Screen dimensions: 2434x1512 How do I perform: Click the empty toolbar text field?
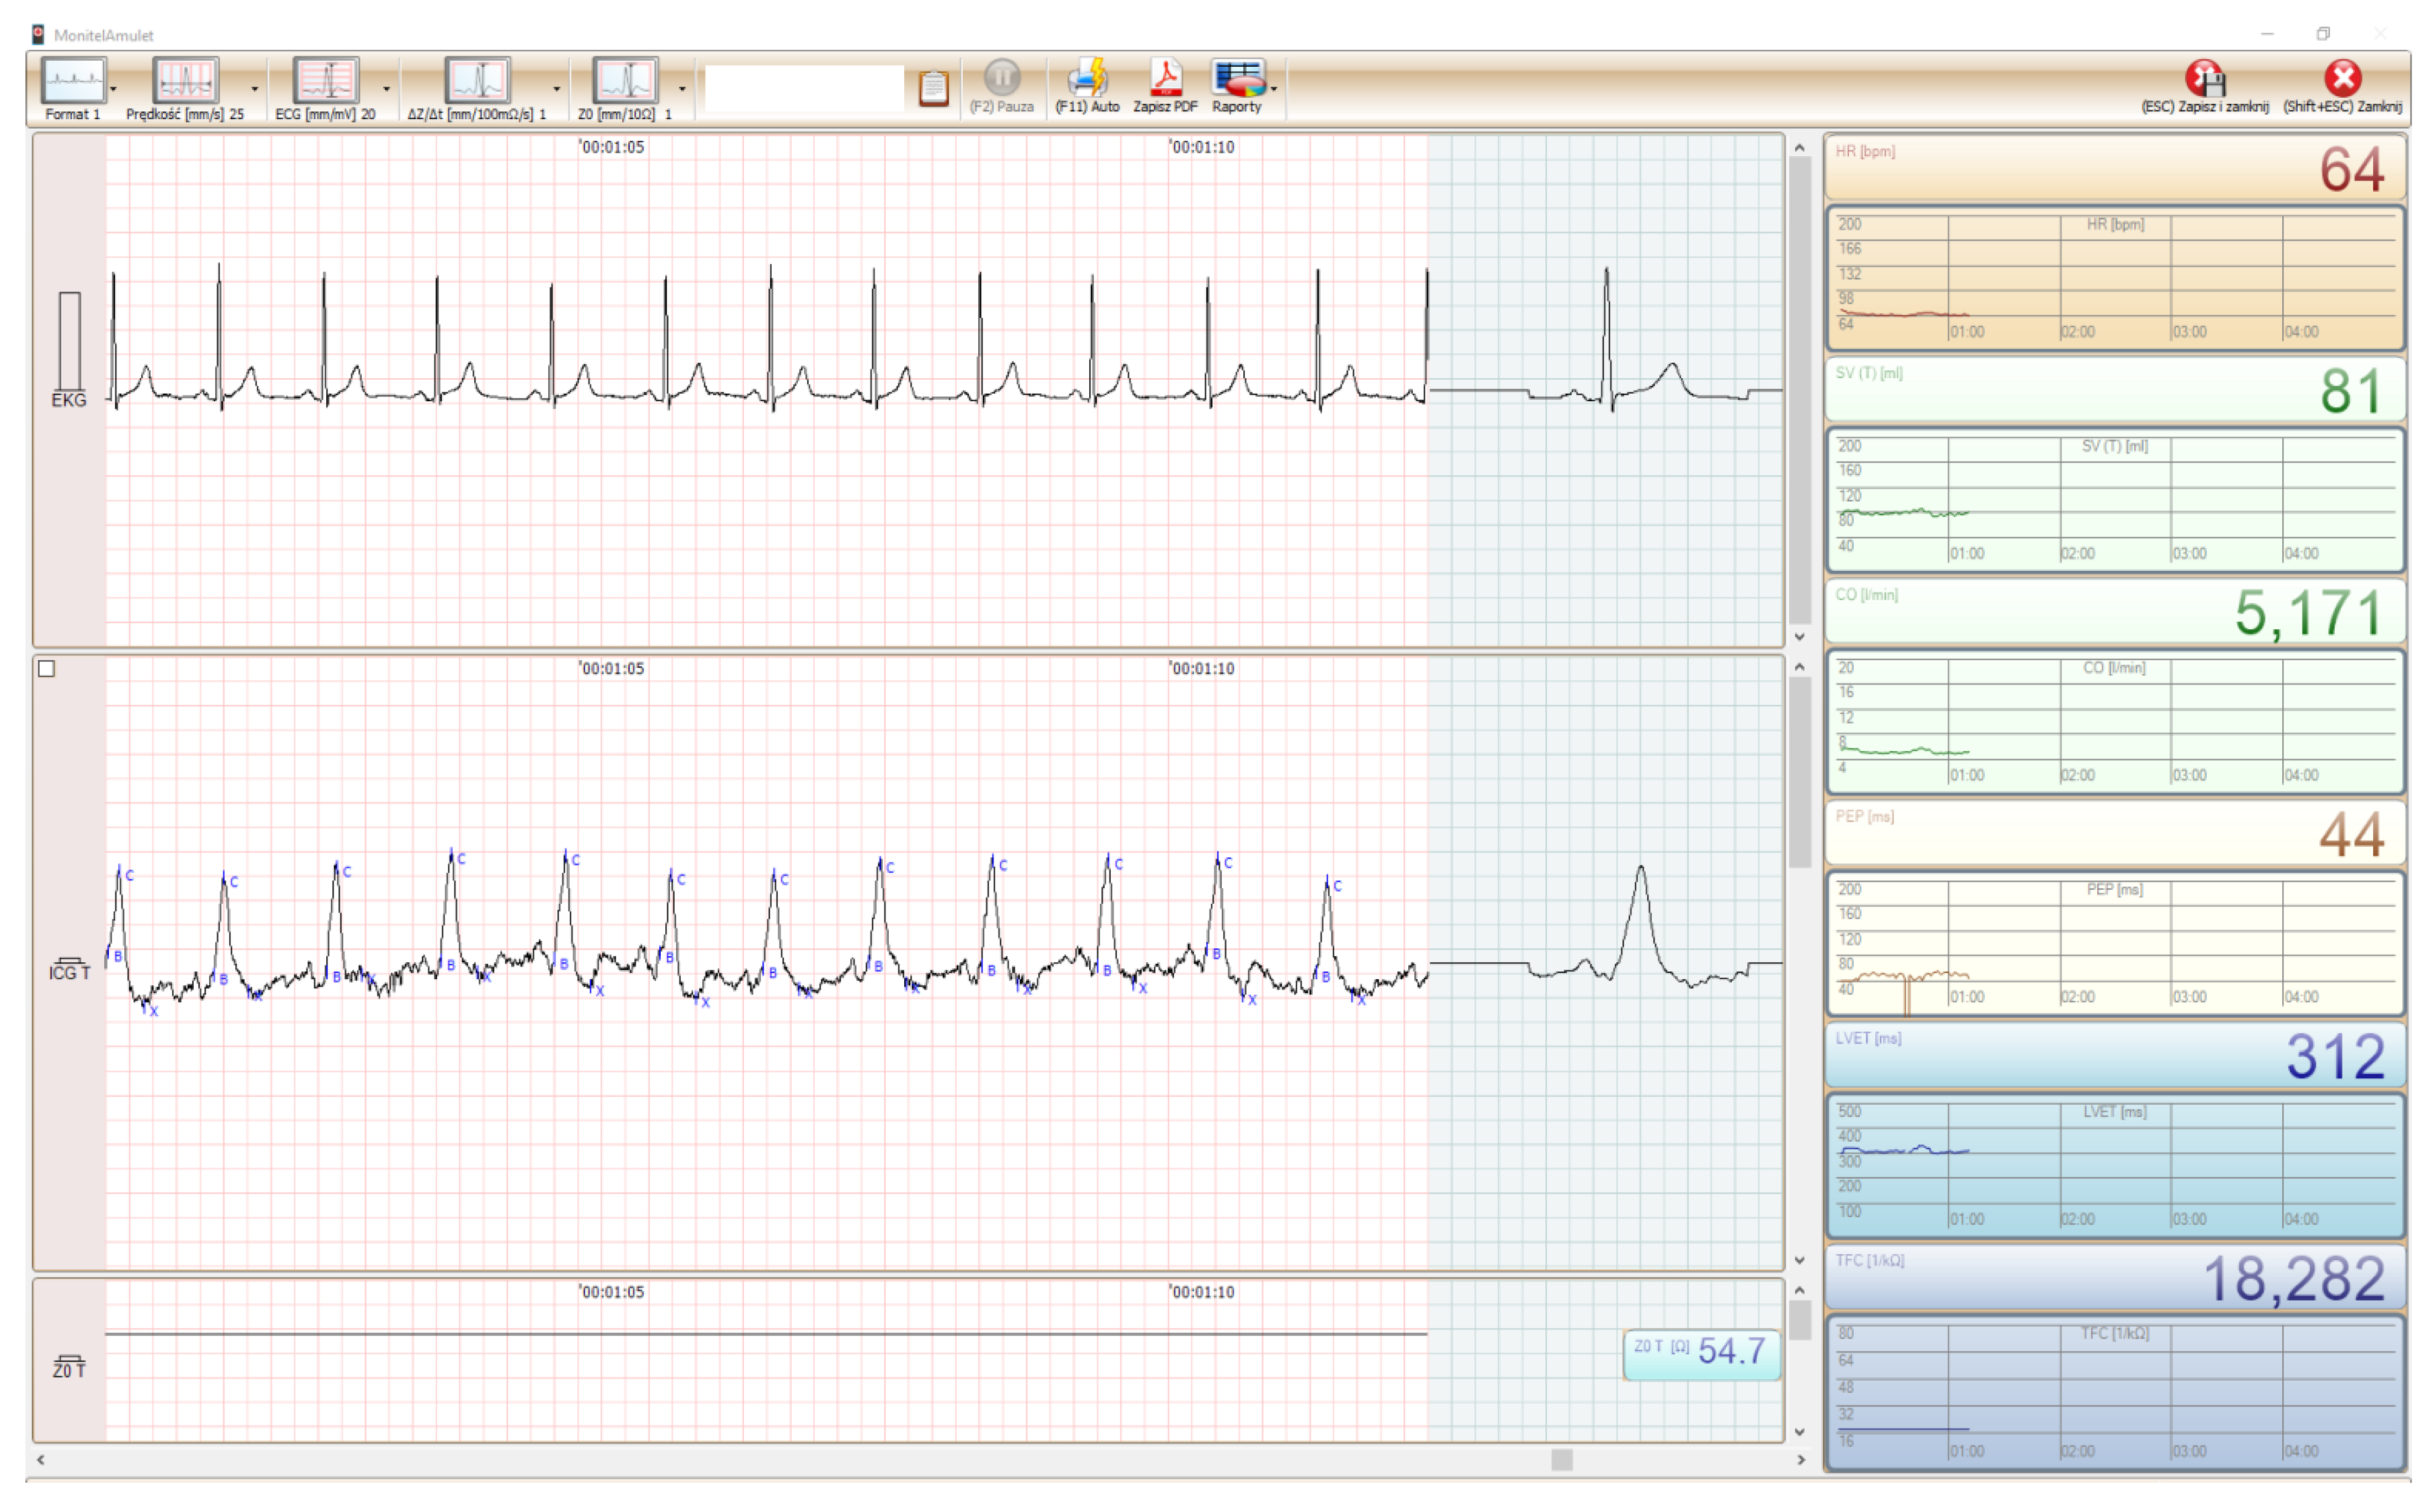point(805,89)
